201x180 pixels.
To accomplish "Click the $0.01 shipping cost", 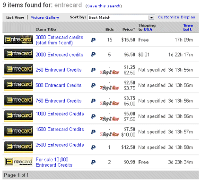I will point(144,55).
